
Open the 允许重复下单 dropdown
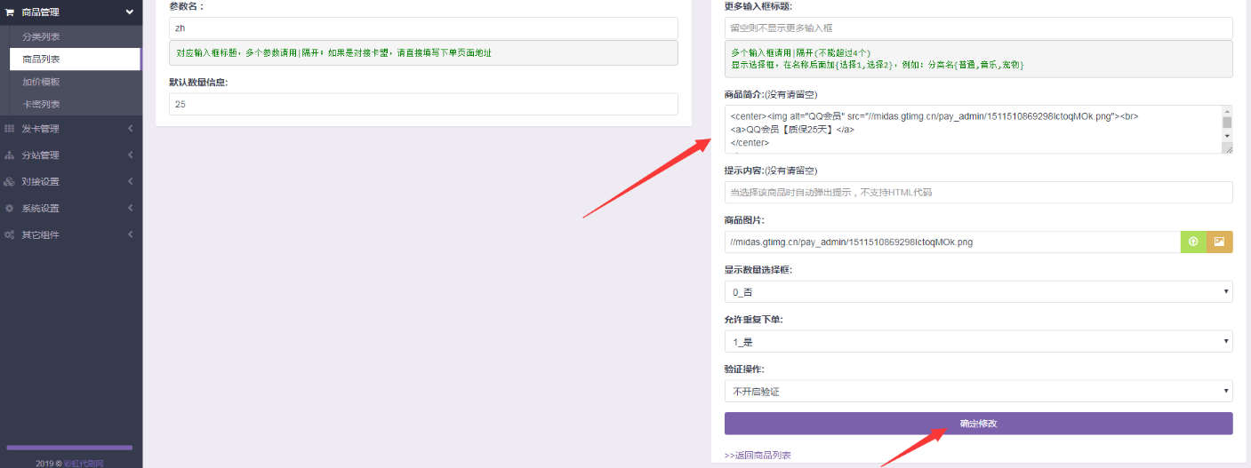point(978,341)
